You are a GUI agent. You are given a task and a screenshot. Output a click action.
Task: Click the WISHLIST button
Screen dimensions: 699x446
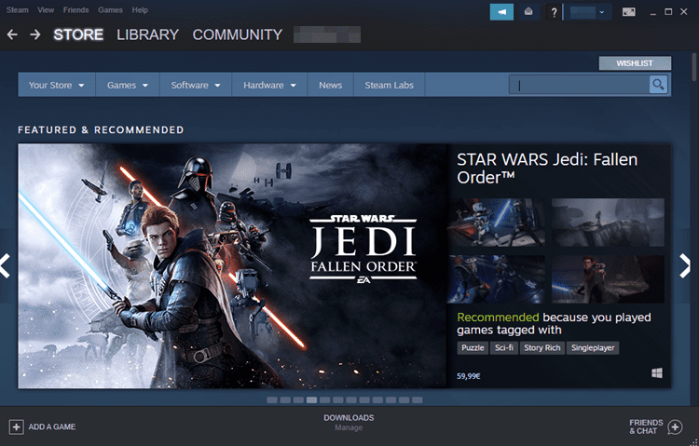pos(635,63)
